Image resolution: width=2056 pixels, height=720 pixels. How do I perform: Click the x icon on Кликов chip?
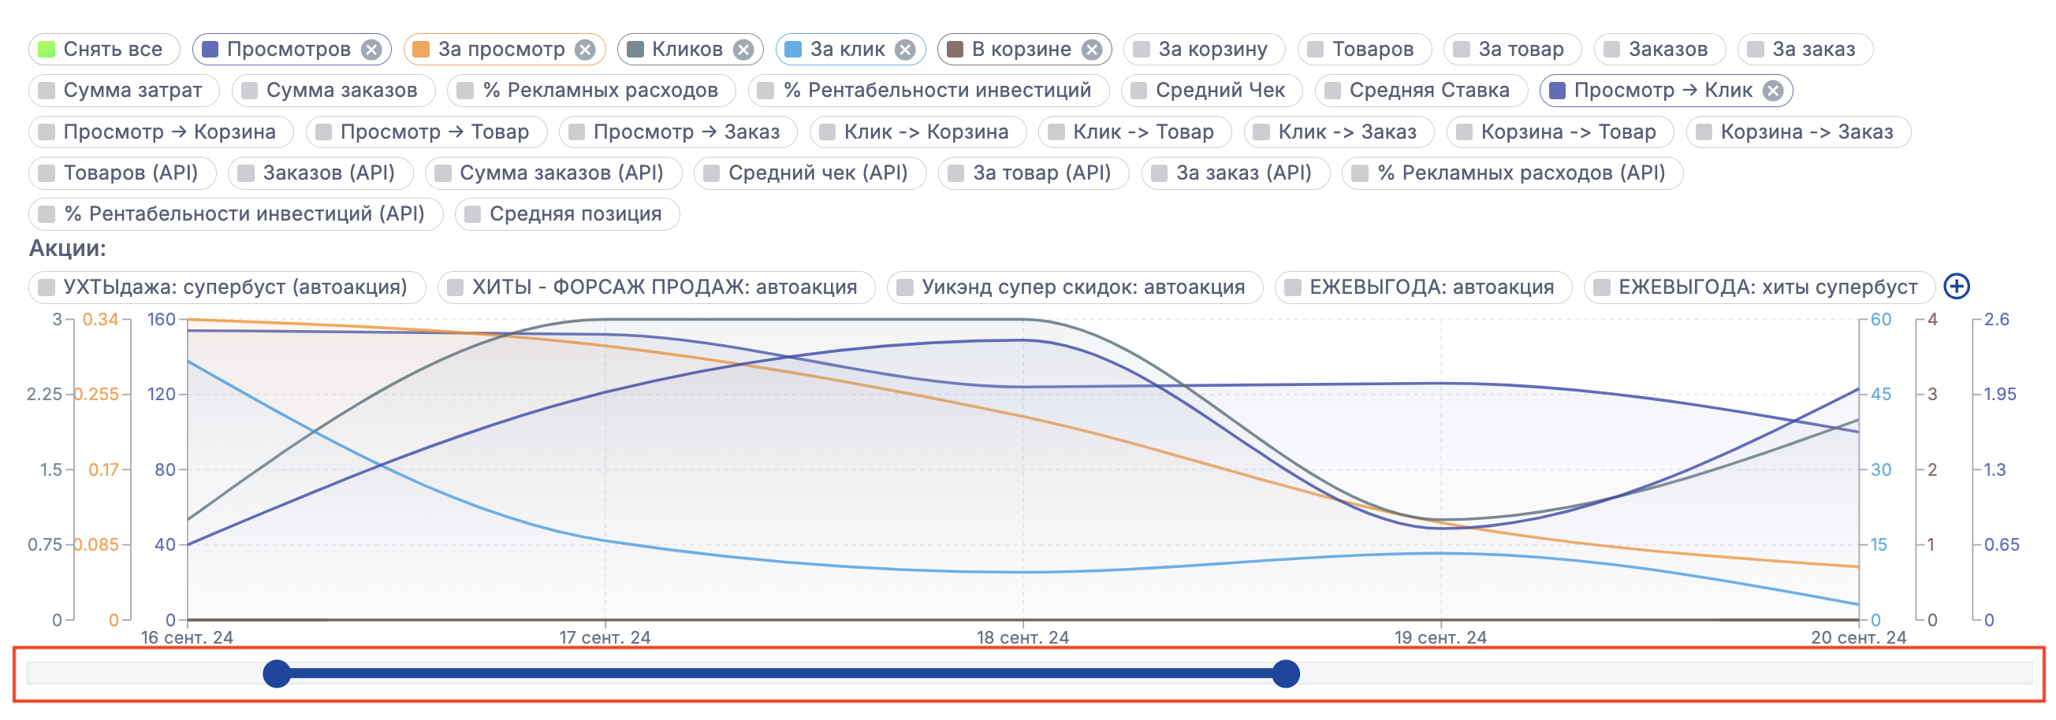pos(743,50)
